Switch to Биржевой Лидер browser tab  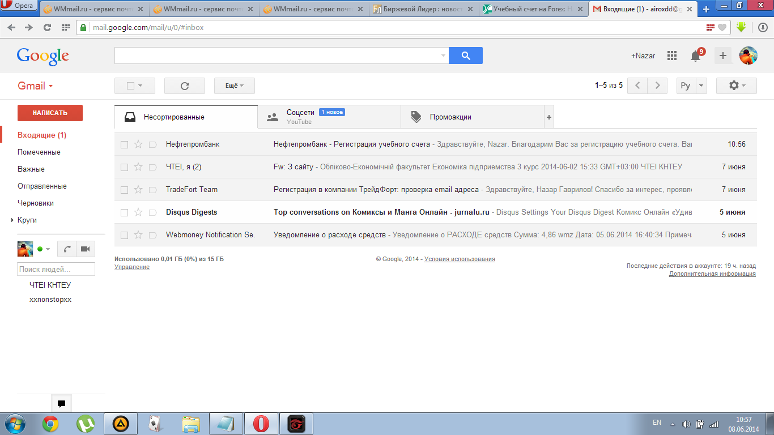point(423,9)
